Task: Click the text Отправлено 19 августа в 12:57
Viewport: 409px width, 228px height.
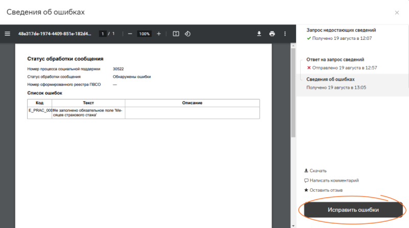Action: (x=345, y=68)
